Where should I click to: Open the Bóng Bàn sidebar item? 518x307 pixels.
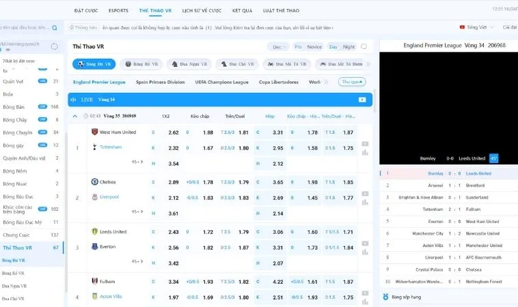pyautogui.click(x=31, y=107)
